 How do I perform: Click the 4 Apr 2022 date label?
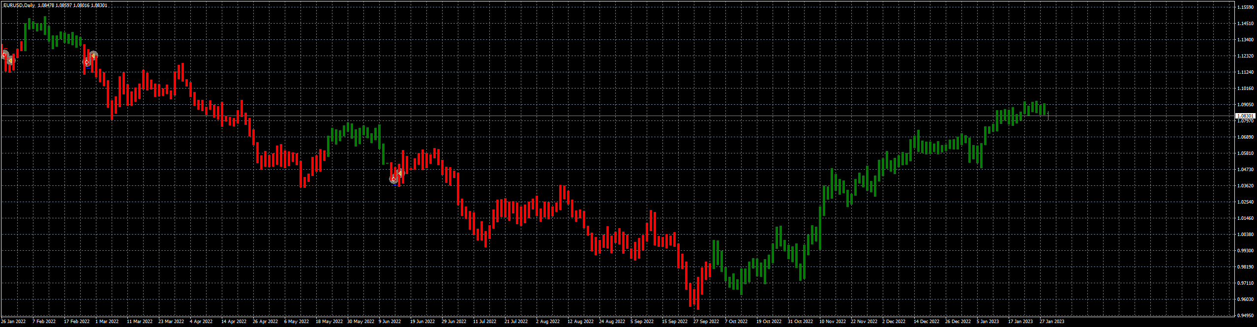point(201,322)
